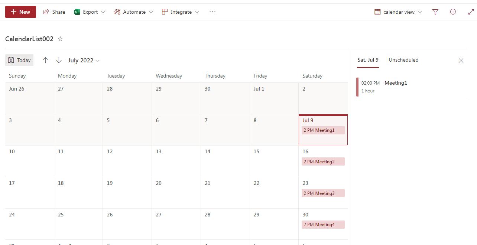Open the 2 PM Meeting1 calendar event
The height and width of the screenshot is (245, 477).
click(323, 130)
